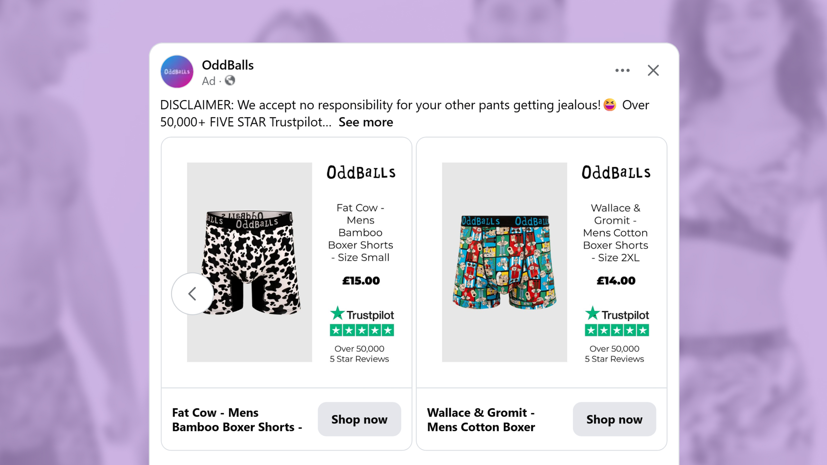Click the OddBalls round profile picture
Image resolution: width=827 pixels, height=465 pixels.
(177, 71)
